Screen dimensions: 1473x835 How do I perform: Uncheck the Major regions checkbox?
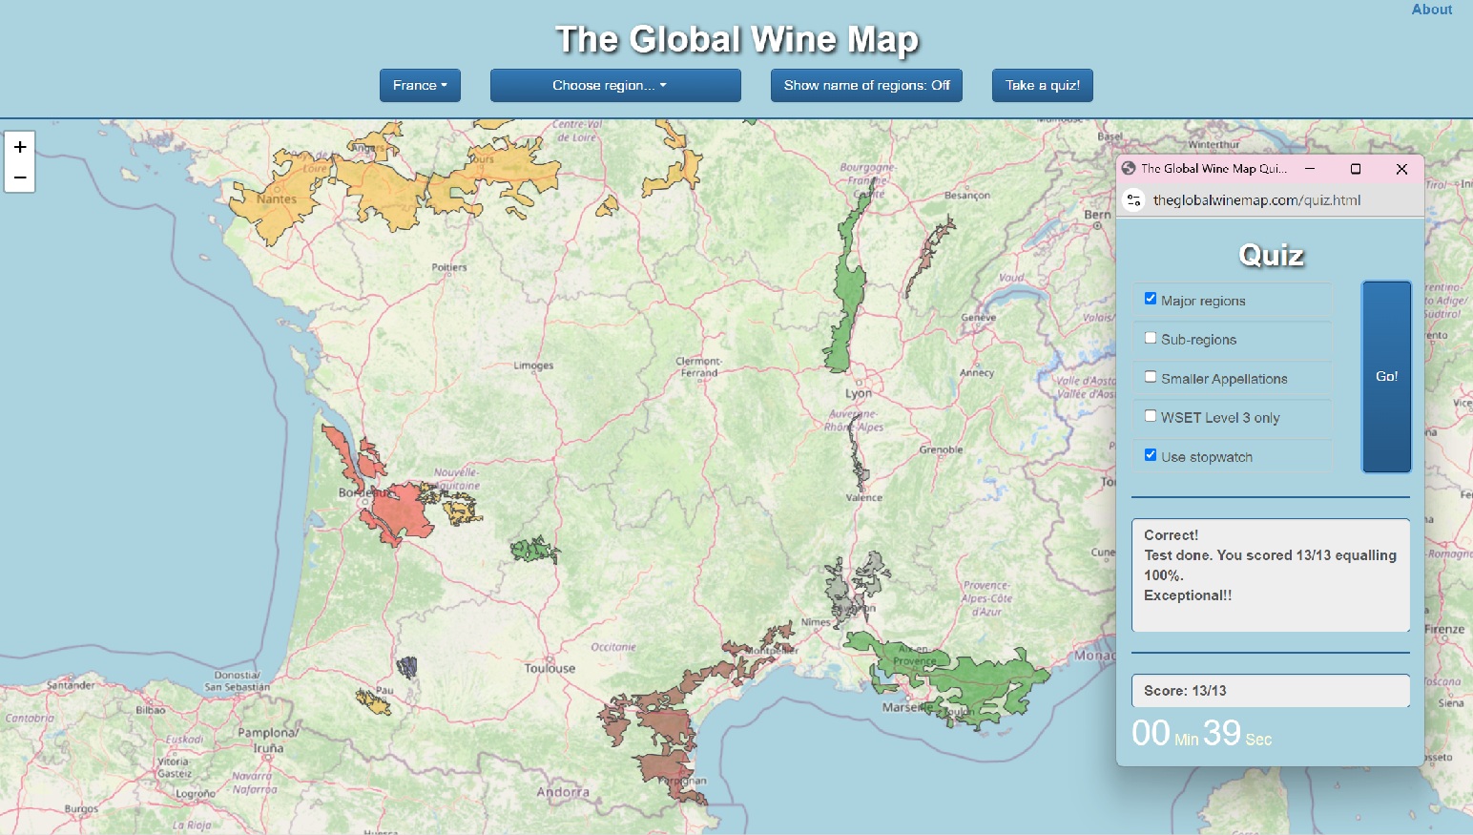(x=1151, y=299)
